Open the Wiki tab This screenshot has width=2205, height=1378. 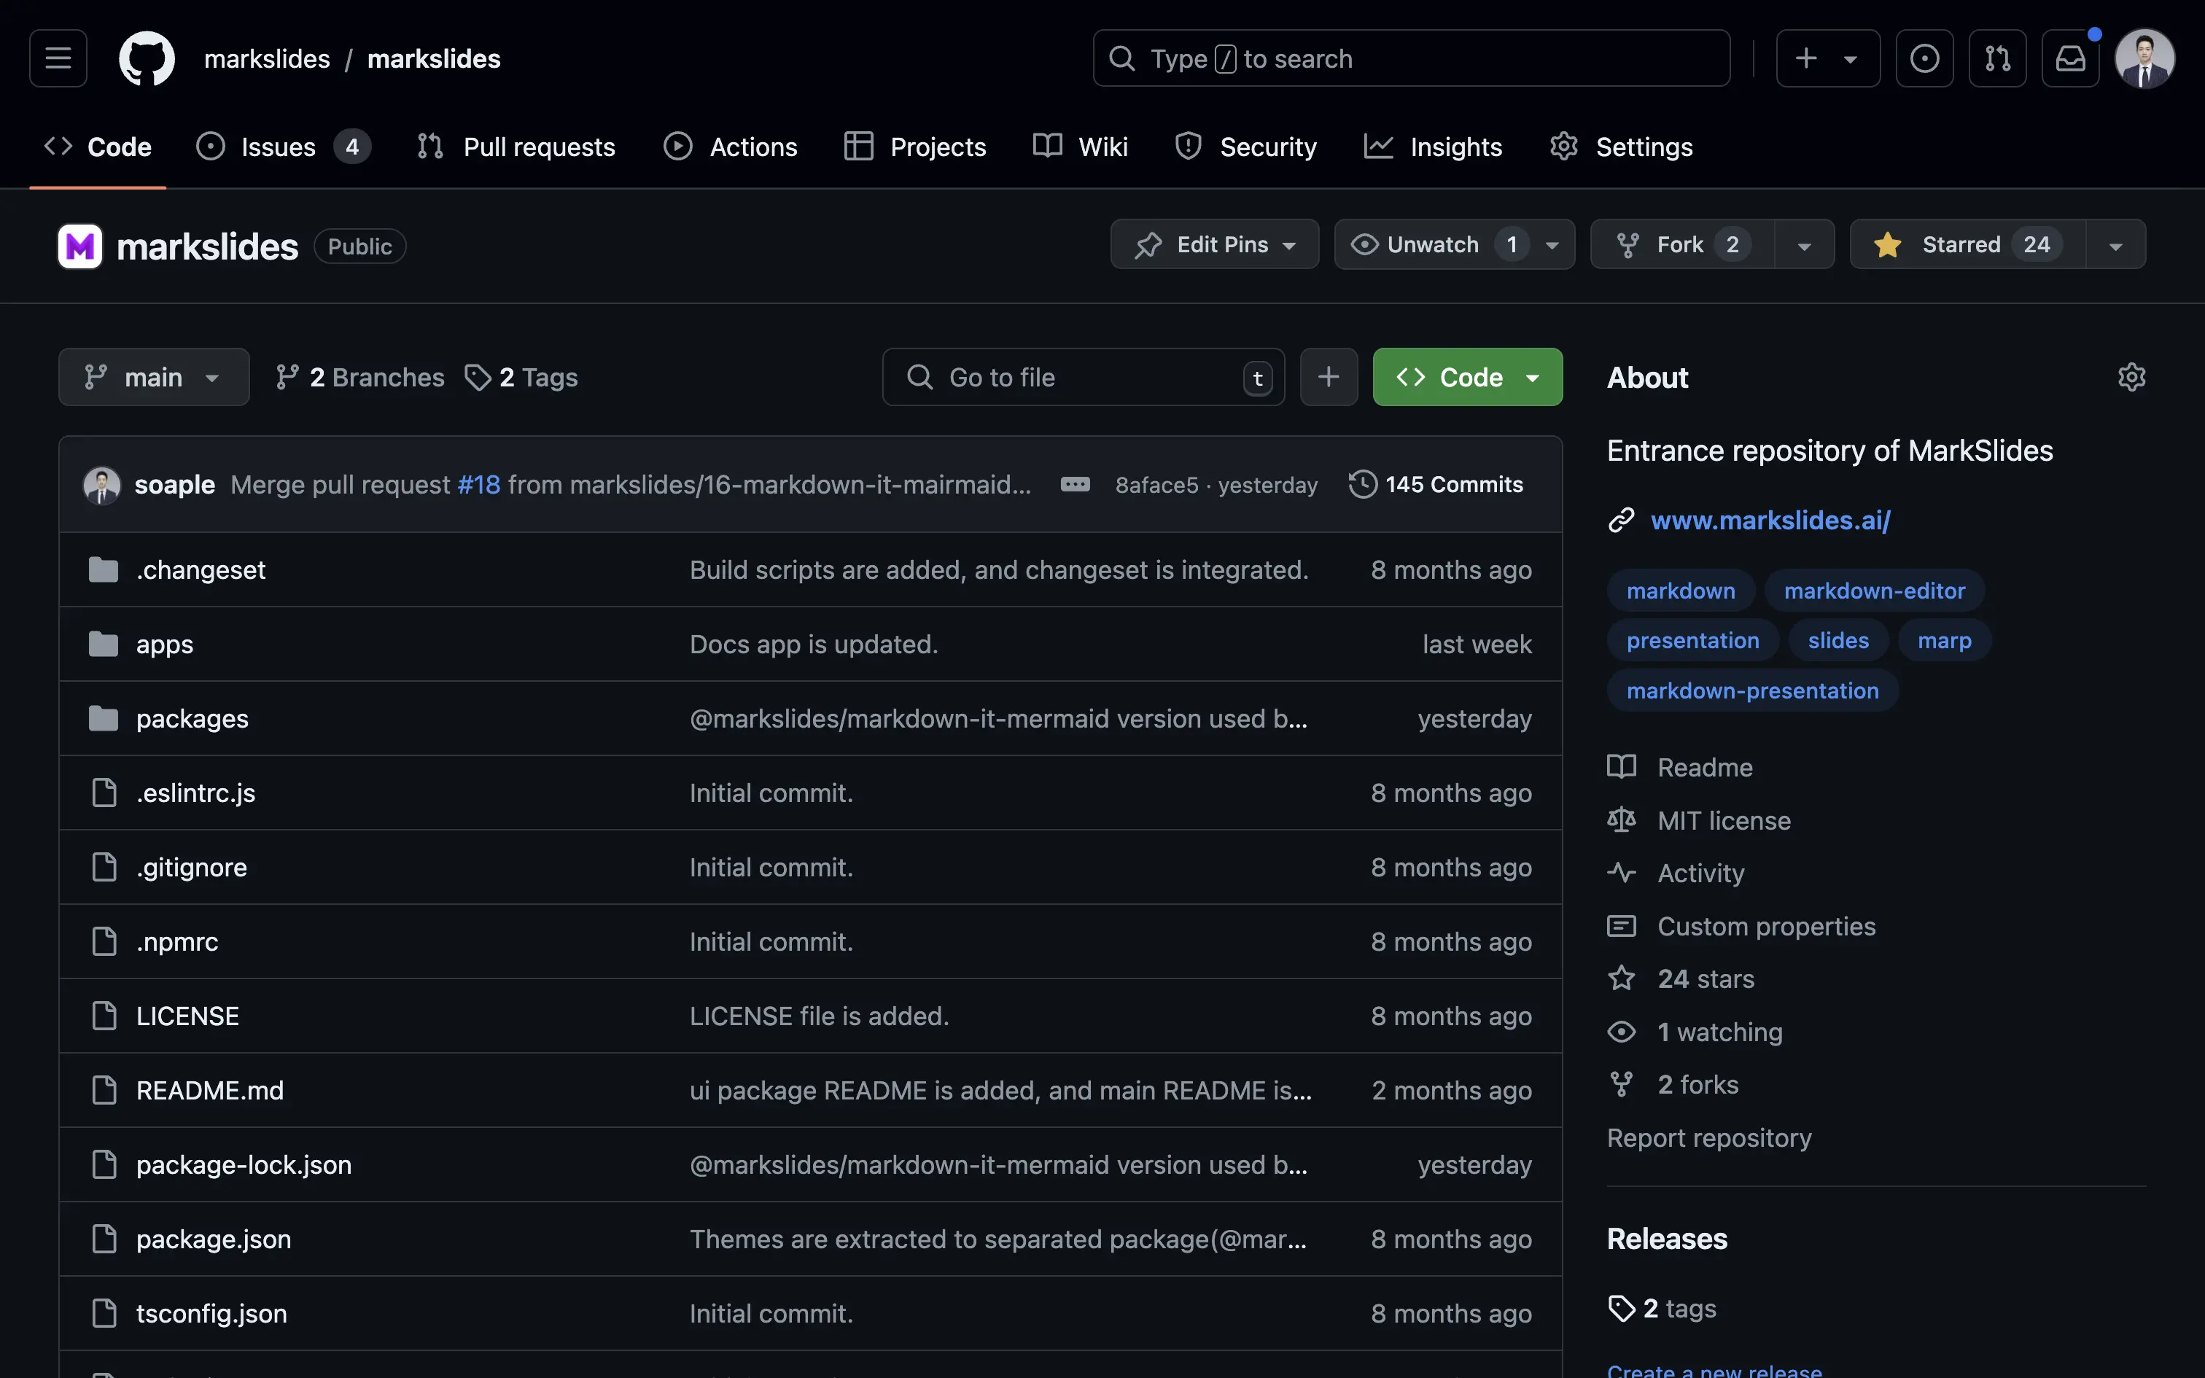pos(1081,147)
